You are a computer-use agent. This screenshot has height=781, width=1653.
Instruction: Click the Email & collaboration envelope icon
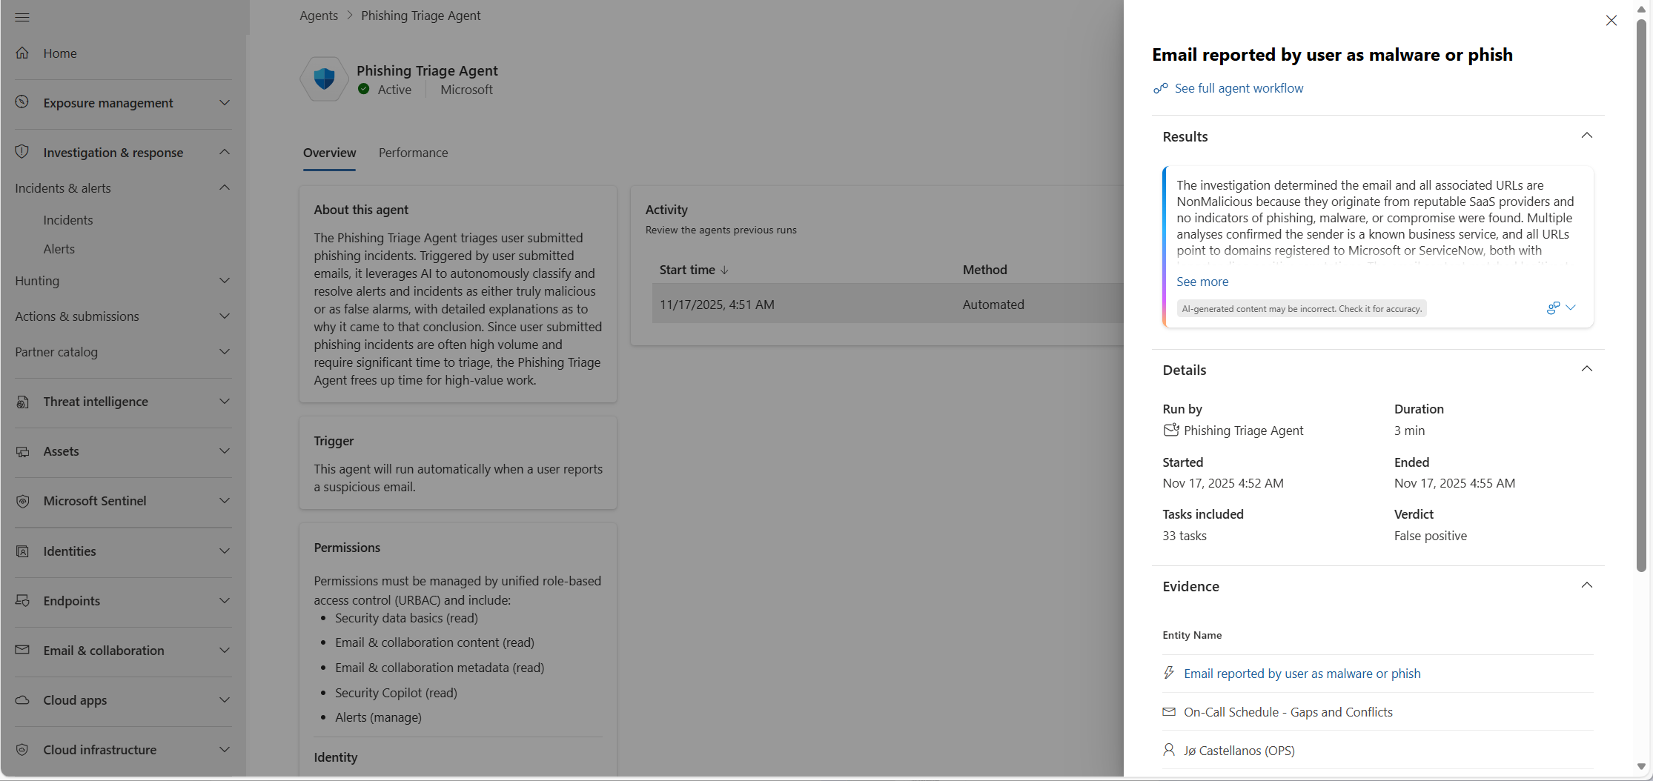click(22, 650)
